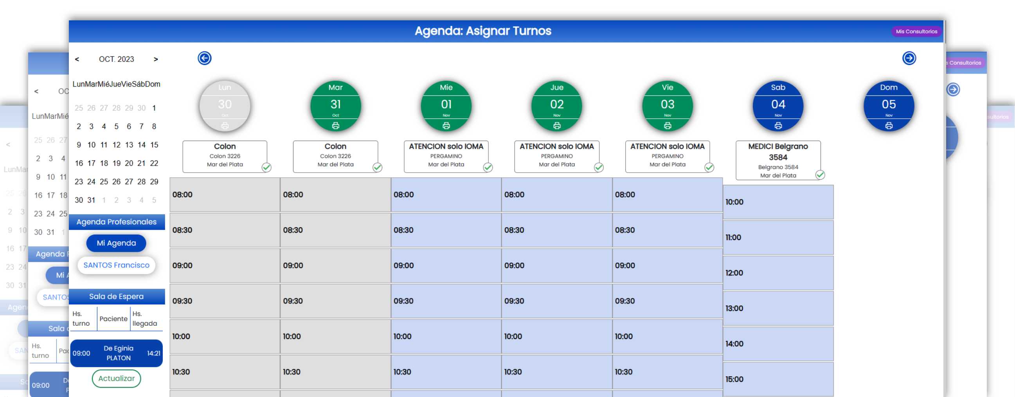Choose professional SANTOS Francisco
This screenshot has height=397, width=1015.
(x=116, y=265)
